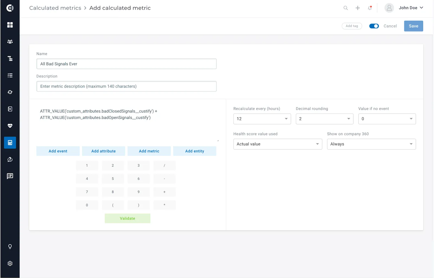Click the John Doe avatar icon
Viewport: 434px width, 278px height.
coord(389,8)
